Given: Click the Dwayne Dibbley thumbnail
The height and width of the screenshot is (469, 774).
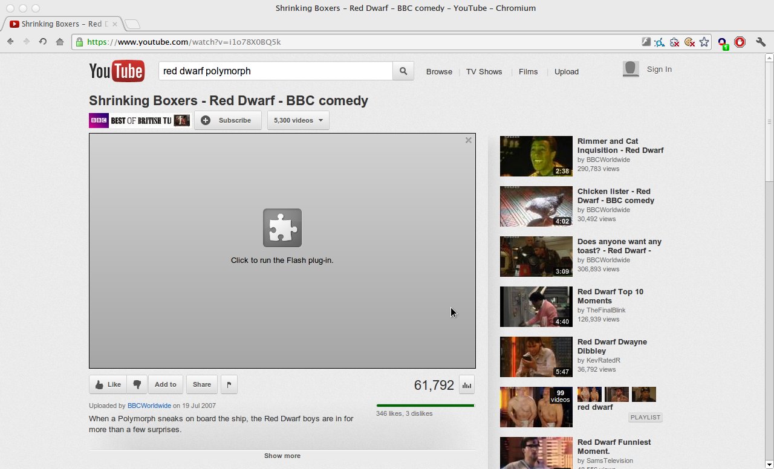Looking at the screenshot, I should pyautogui.click(x=536, y=357).
